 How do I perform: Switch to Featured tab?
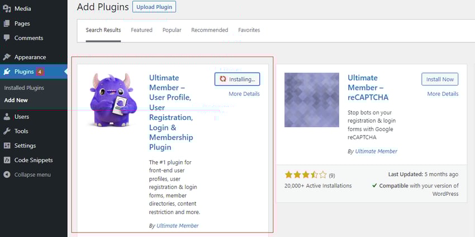pos(141,30)
